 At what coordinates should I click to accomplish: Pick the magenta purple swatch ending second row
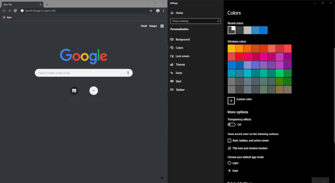pyautogui.click(x=288, y=57)
